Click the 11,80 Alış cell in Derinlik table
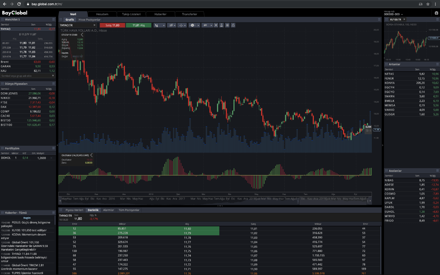Viewport: 440px width, 275px height. click(187, 228)
